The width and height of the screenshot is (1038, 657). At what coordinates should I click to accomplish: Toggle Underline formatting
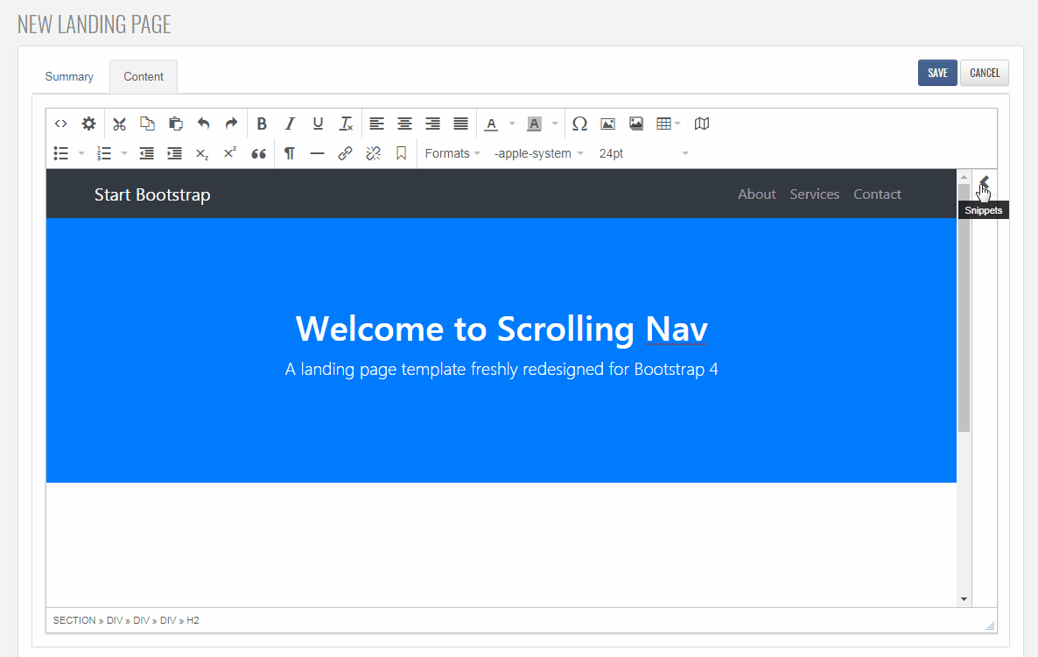pyautogui.click(x=318, y=124)
